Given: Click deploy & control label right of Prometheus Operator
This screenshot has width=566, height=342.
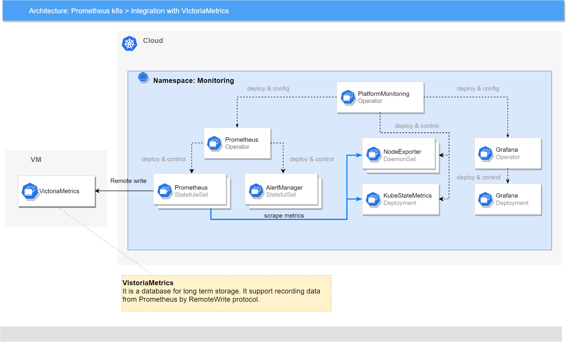Looking at the screenshot, I should [x=311, y=159].
